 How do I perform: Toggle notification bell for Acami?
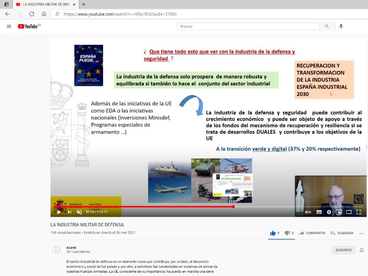point(362,250)
